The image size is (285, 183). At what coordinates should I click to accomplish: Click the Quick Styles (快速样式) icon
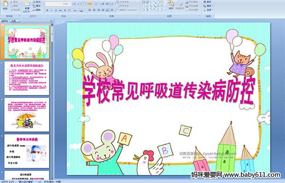pyautogui.click(x=180, y=5)
